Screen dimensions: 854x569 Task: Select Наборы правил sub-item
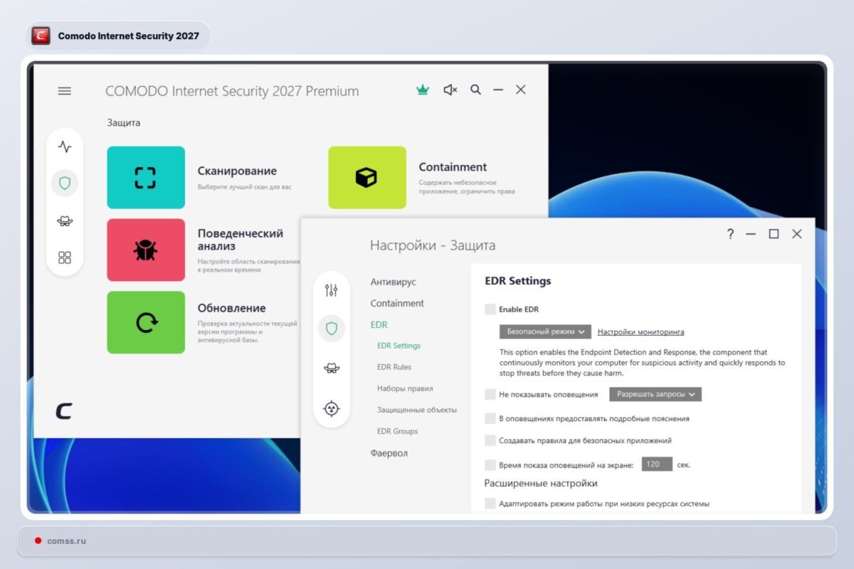pos(405,388)
